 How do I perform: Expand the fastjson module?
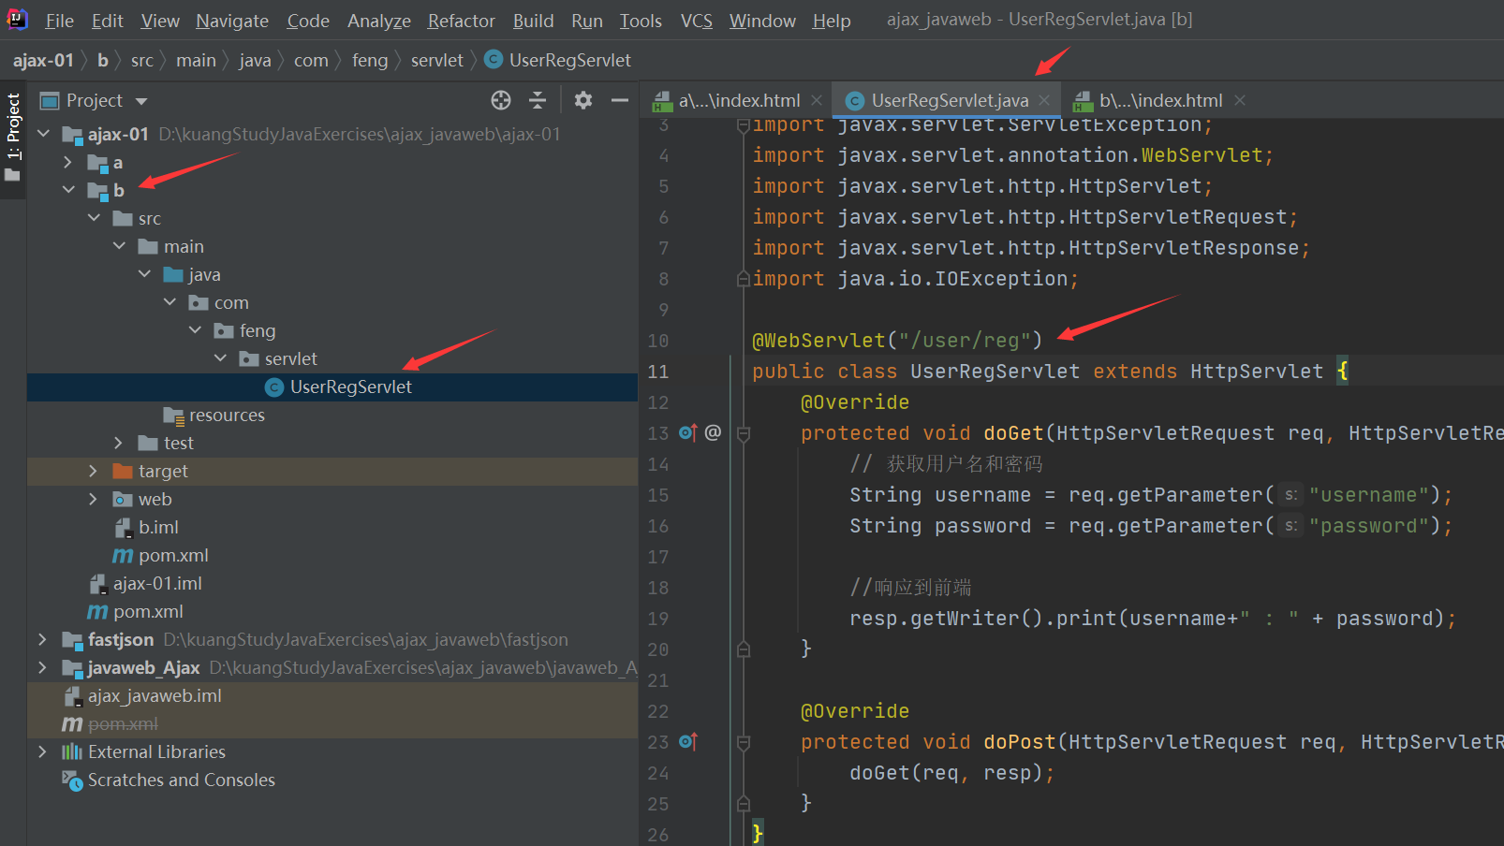(42, 639)
